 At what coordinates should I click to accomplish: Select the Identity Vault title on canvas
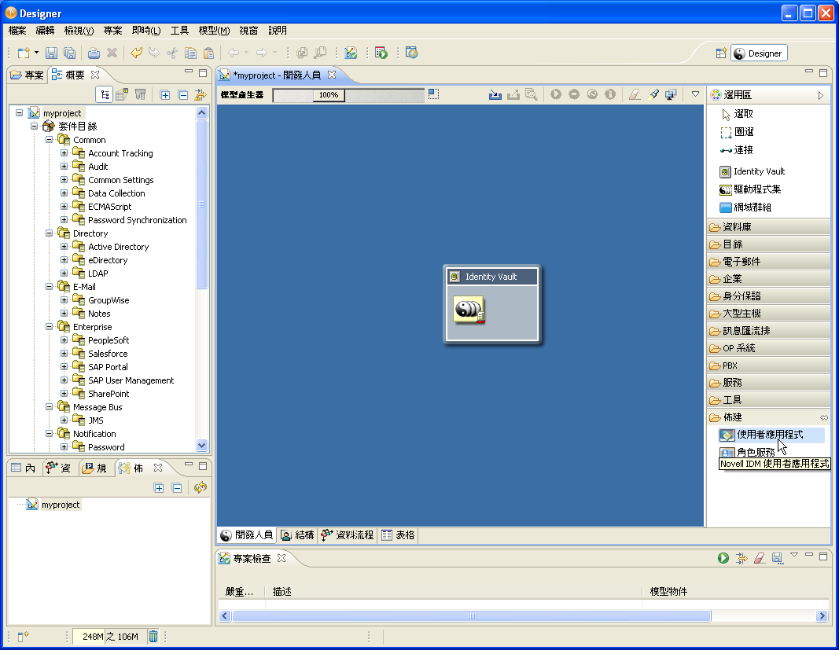point(491,277)
